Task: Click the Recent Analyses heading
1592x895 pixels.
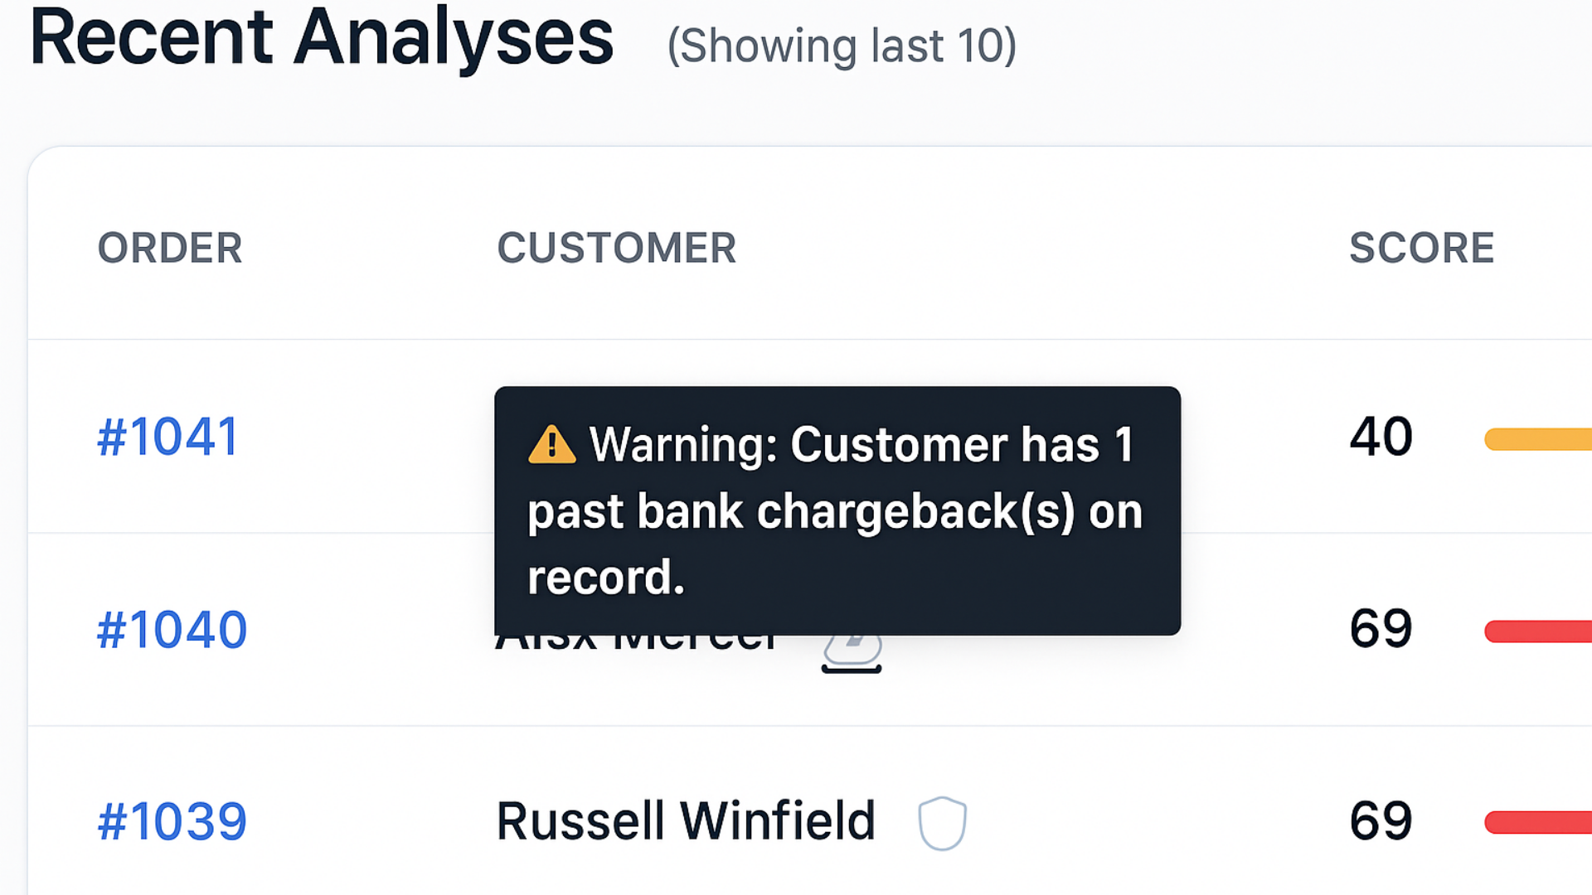Action: click(322, 38)
